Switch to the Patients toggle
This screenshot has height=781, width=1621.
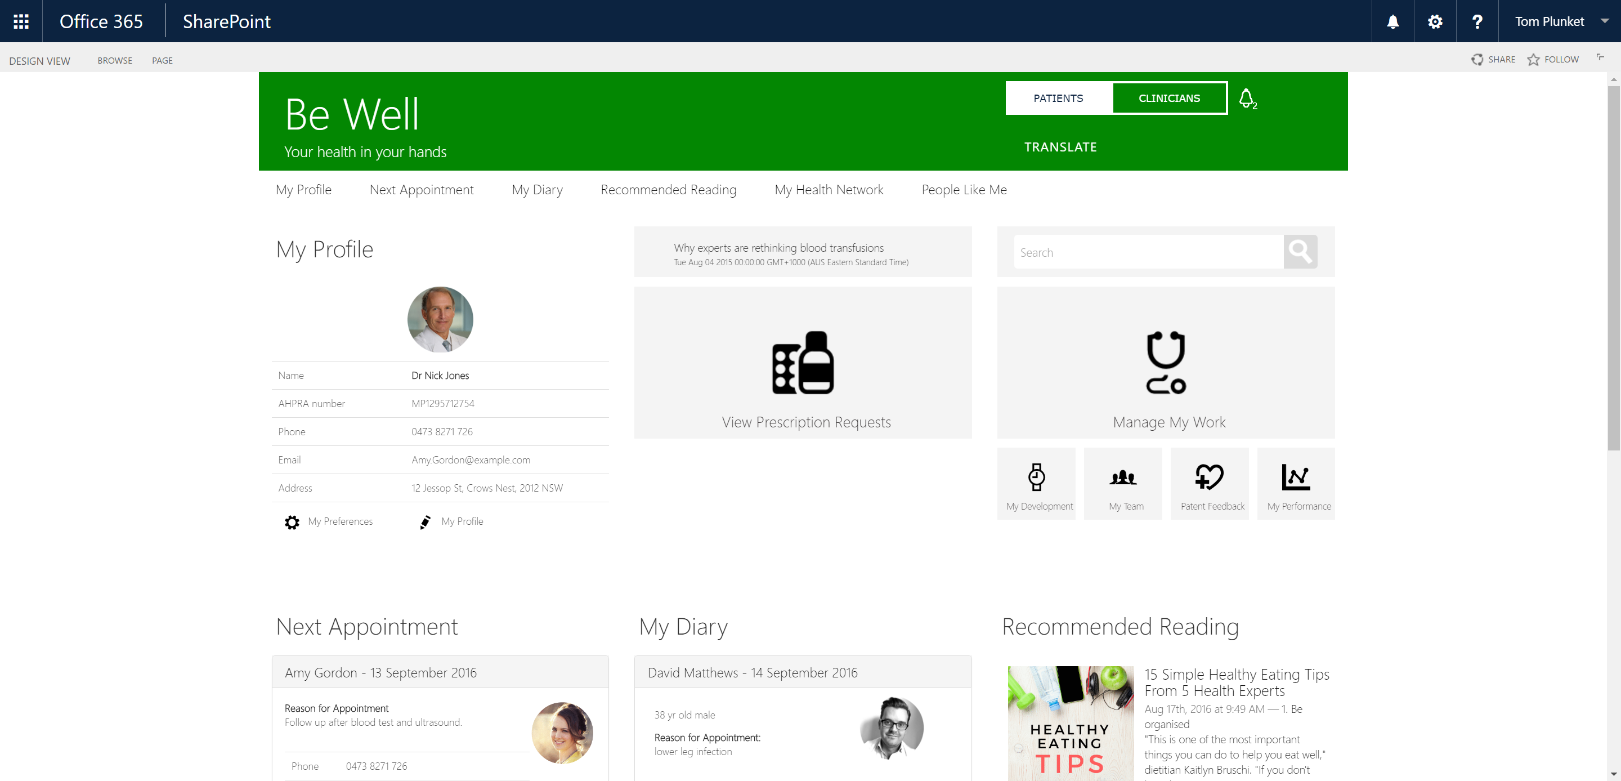(1058, 98)
